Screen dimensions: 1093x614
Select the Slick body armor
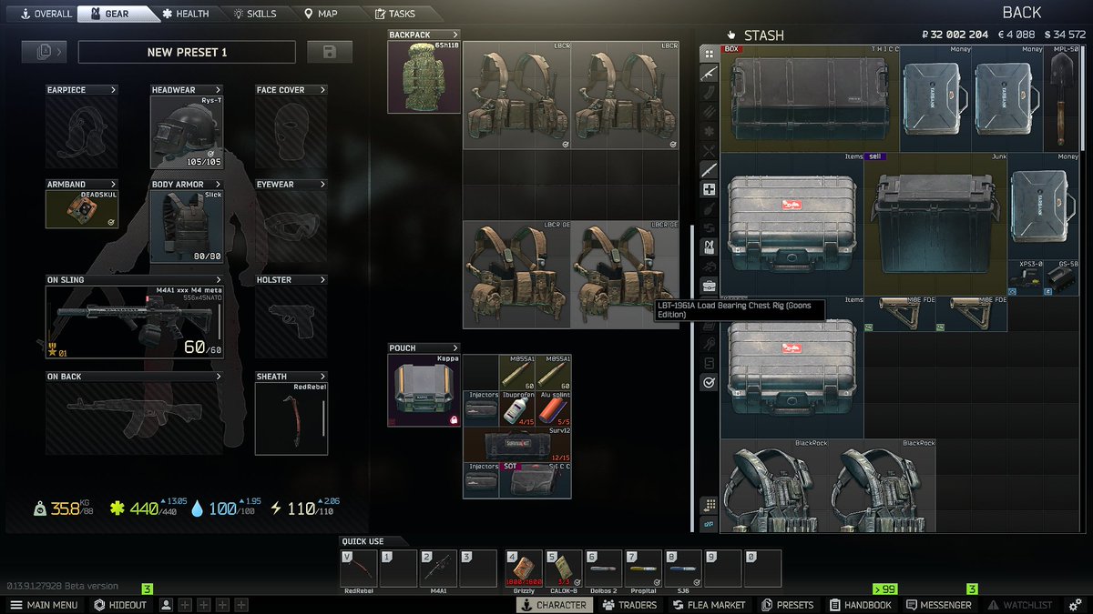(187, 226)
